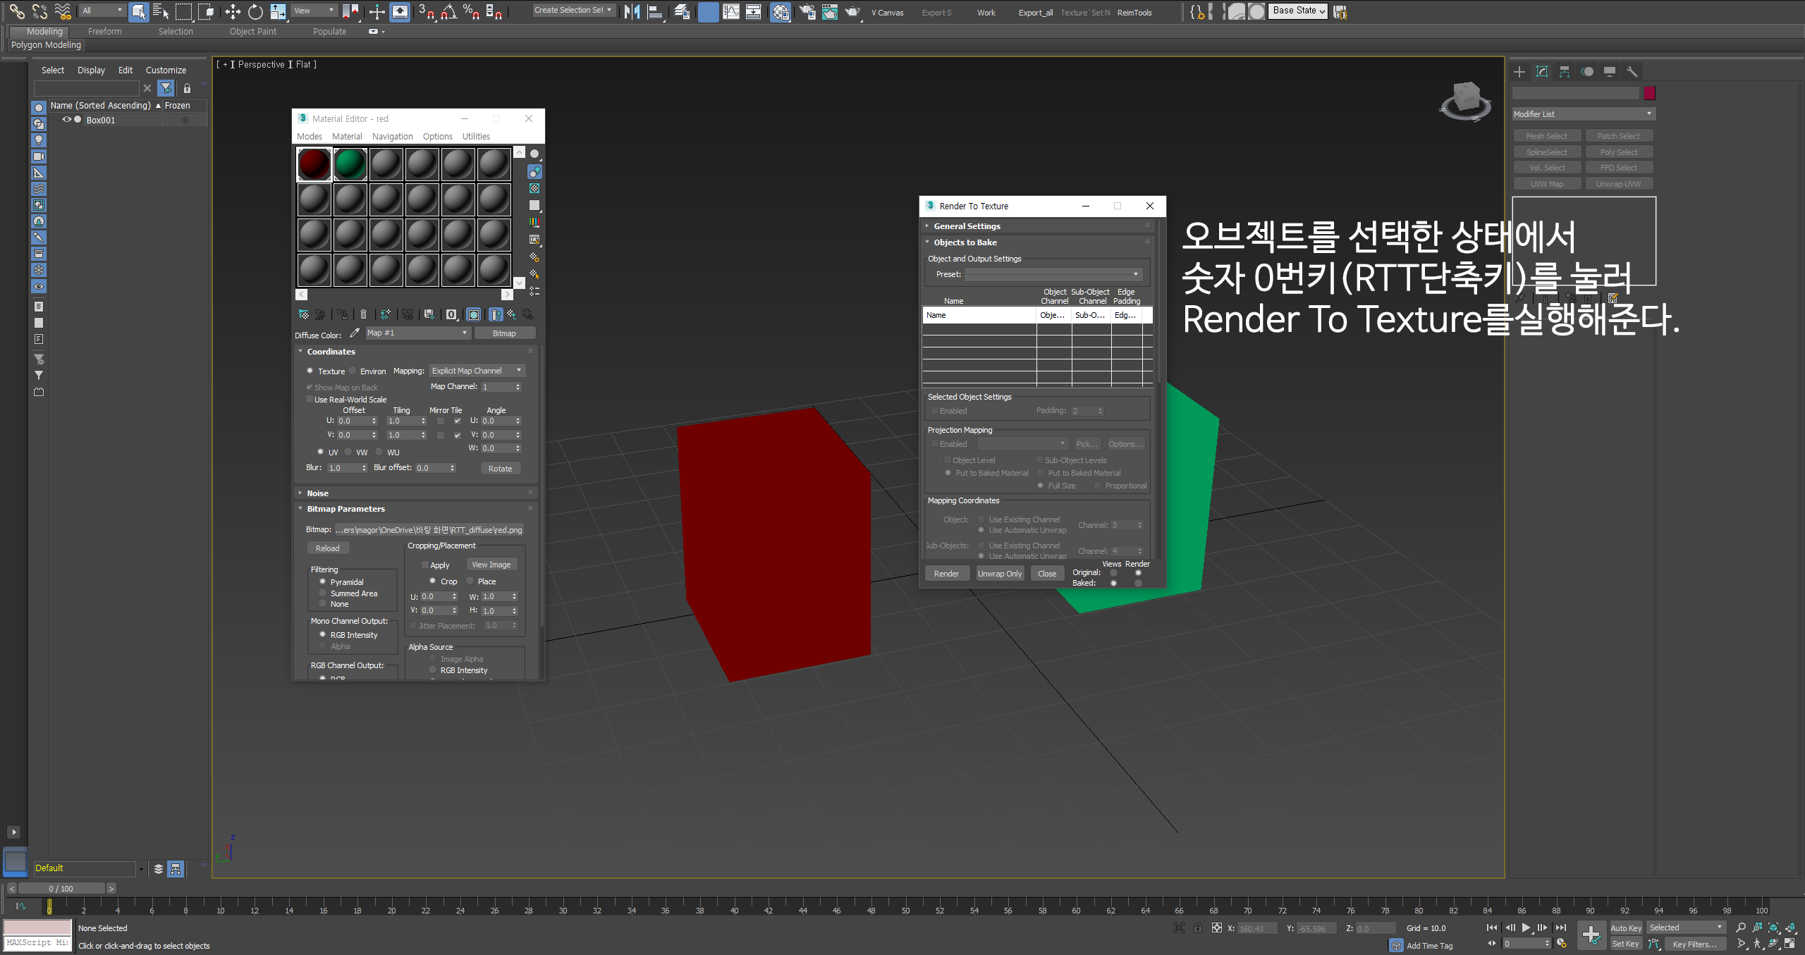This screenshot has height=955, width=1805.
Task: Select Summed Area filtering option
Action: click(323, 593)
